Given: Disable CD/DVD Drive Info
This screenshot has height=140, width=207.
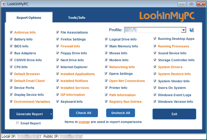Looking at the screenshot, I should point(11,60).
